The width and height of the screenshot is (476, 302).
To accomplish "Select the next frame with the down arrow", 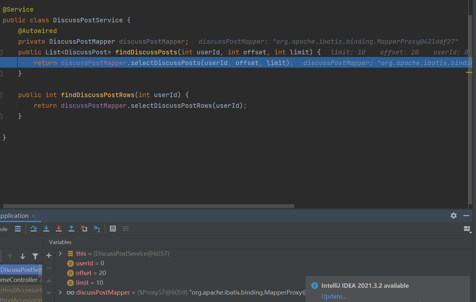I will point(23,257).
